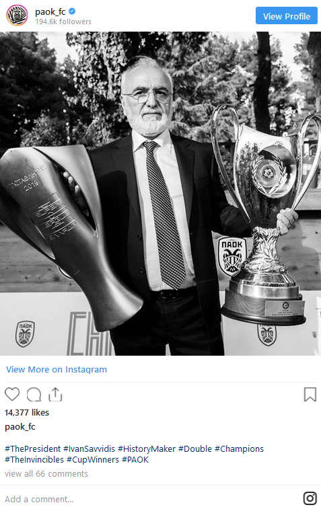
Task: Open the paok_fc username in the header
Action: click(x=50, y=11)
